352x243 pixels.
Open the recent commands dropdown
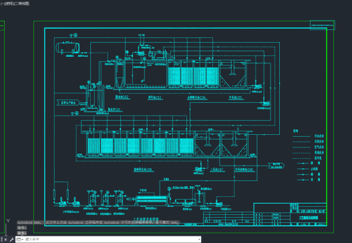[x=20, y=240]
